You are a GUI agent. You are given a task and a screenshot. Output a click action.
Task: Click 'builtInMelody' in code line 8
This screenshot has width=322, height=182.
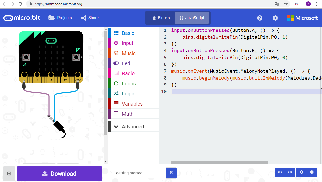tap(267, 78)
